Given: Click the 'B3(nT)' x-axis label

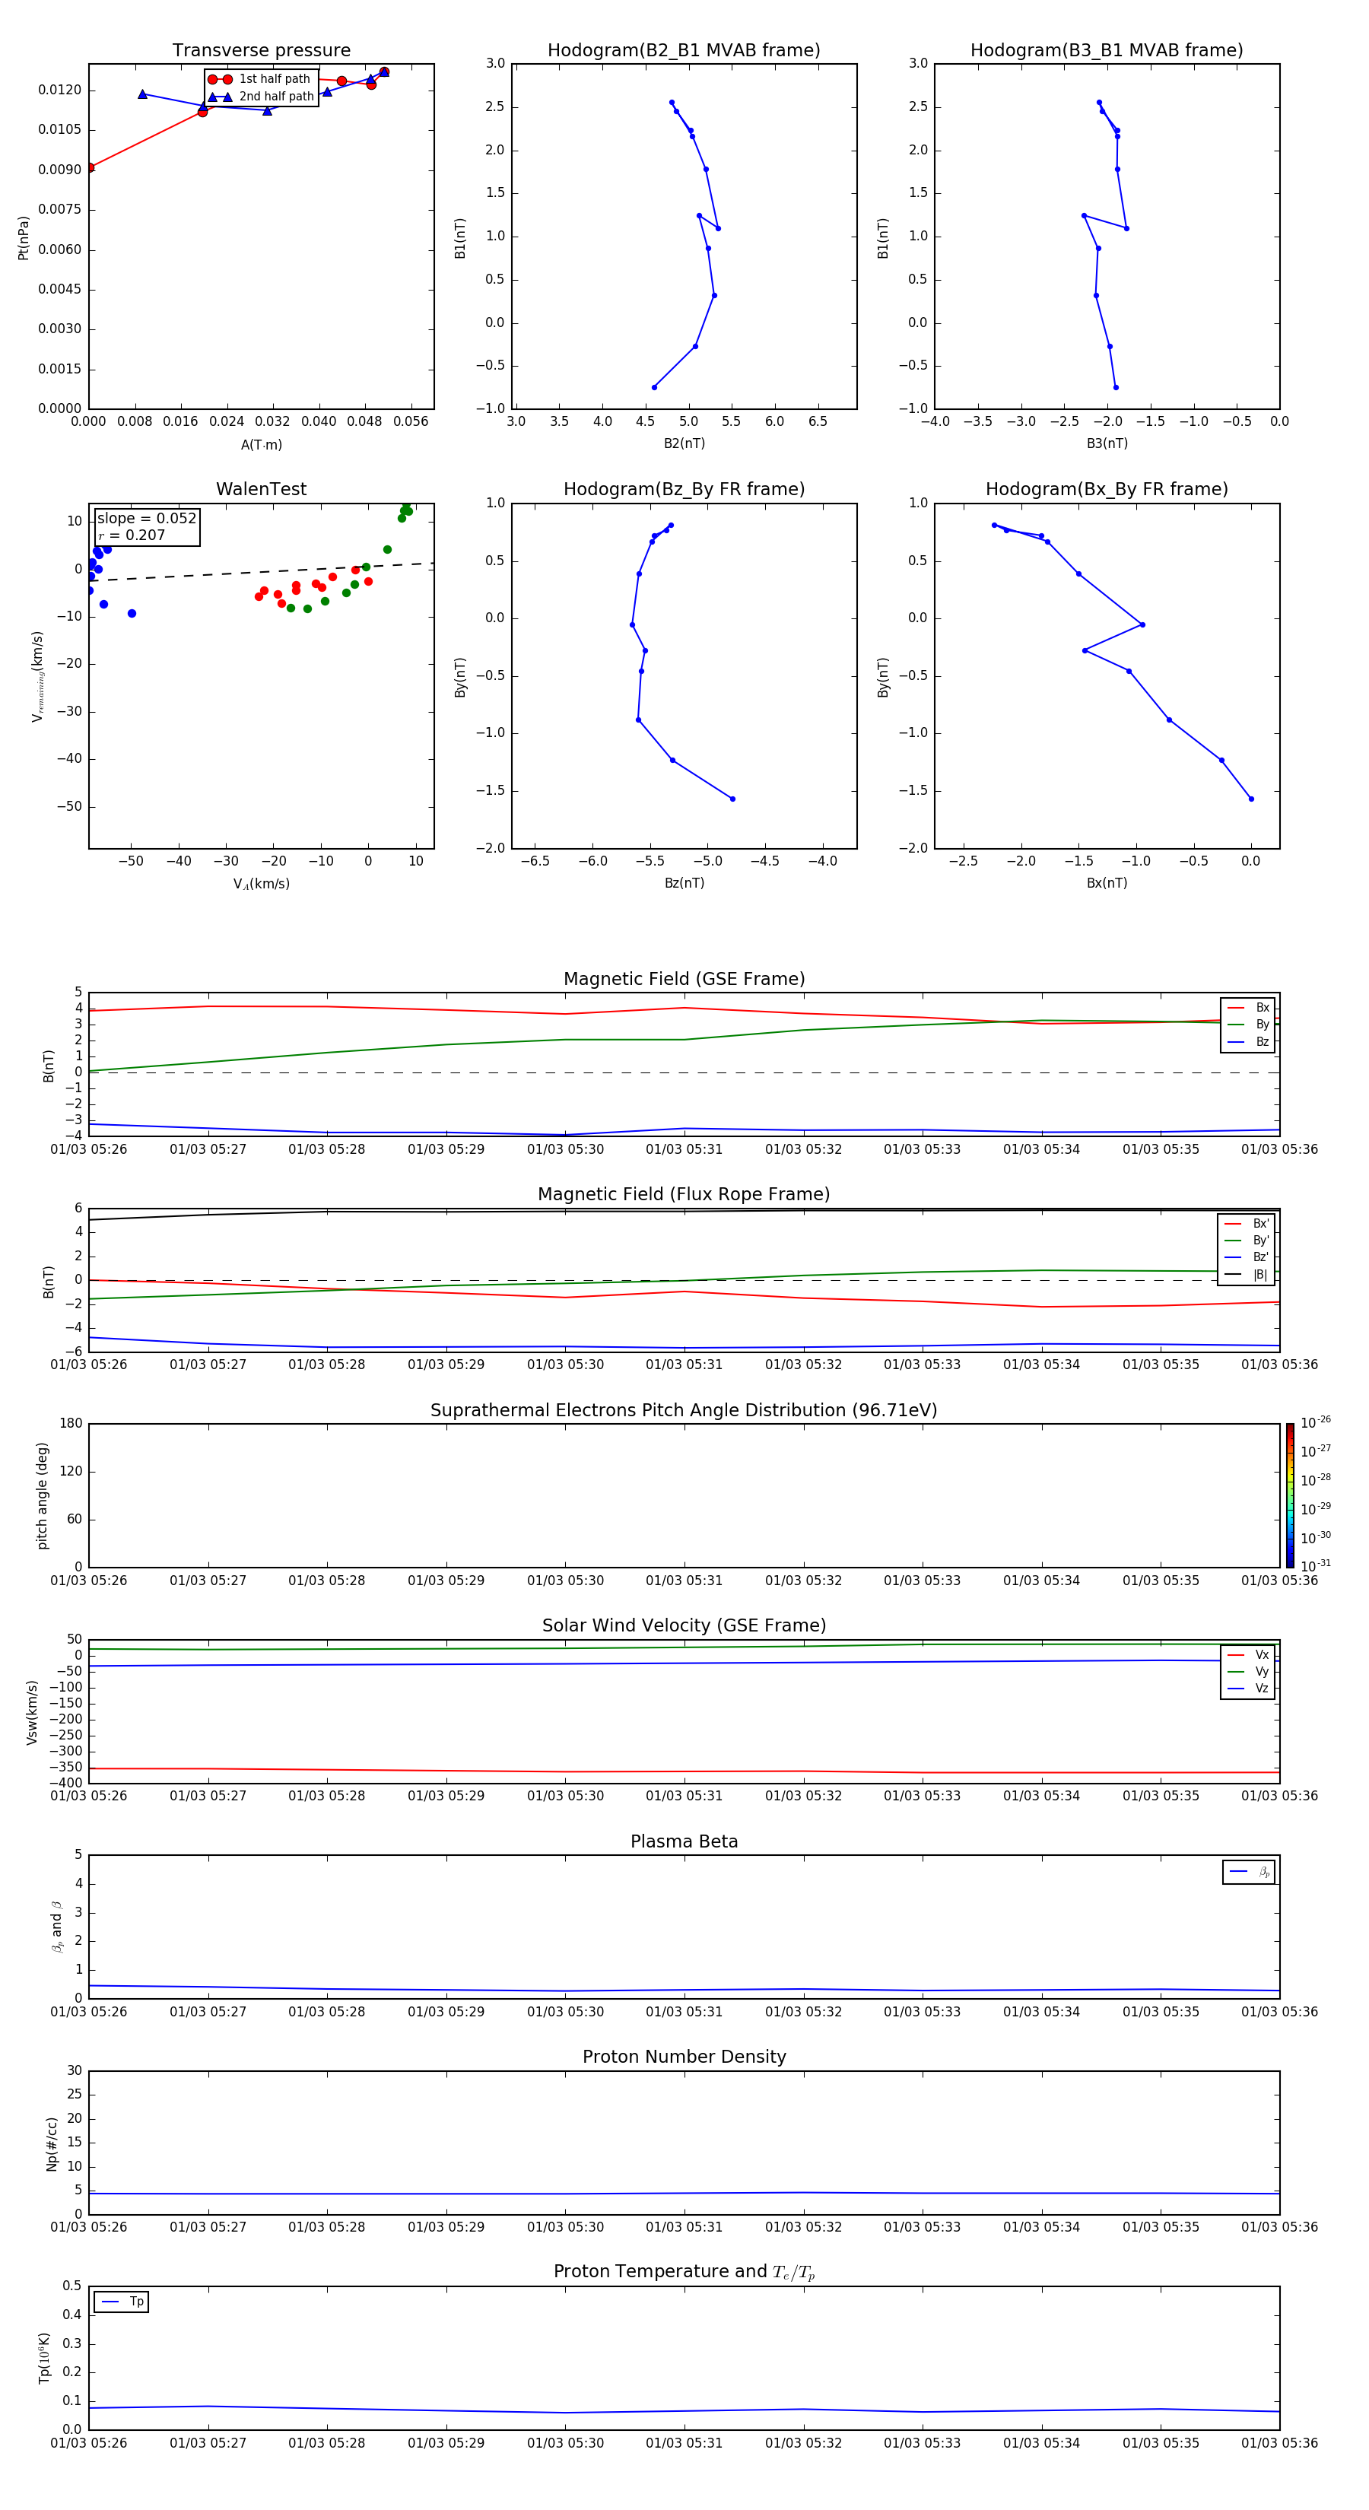Looking at the screenshot, I should 1107,443.
